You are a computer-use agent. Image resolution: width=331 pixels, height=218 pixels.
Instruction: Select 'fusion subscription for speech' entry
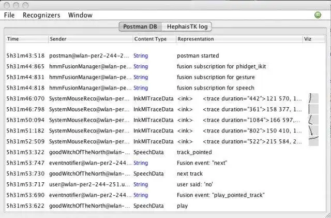[x=165, y=88]
